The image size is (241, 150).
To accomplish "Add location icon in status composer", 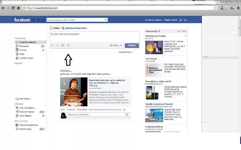I will pyautogui.click(x=58, y=45).
